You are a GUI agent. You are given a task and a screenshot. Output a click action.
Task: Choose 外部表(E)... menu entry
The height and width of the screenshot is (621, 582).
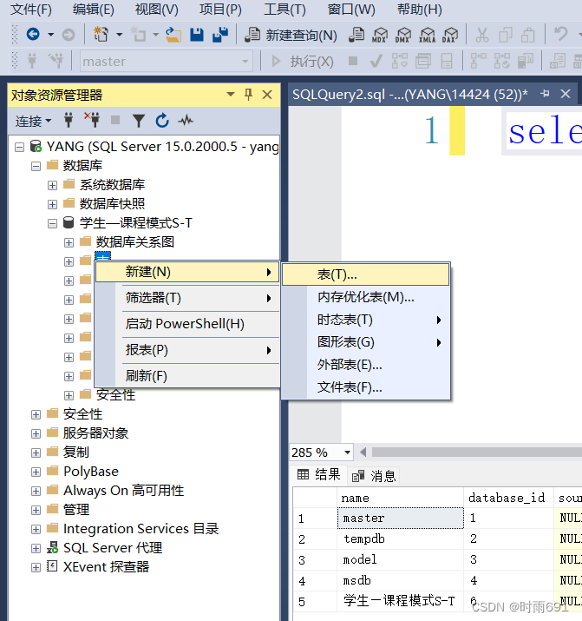click(x=366, y=365)
